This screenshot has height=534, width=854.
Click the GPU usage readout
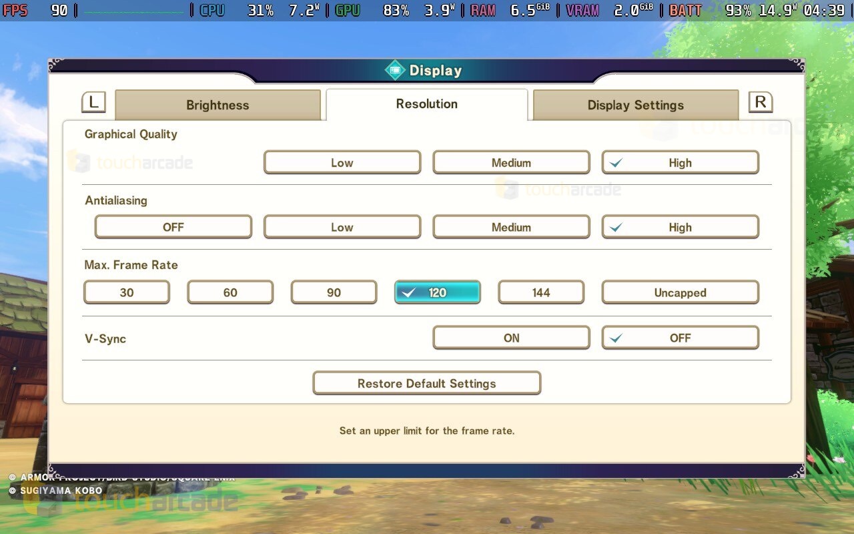coord(395,10)
